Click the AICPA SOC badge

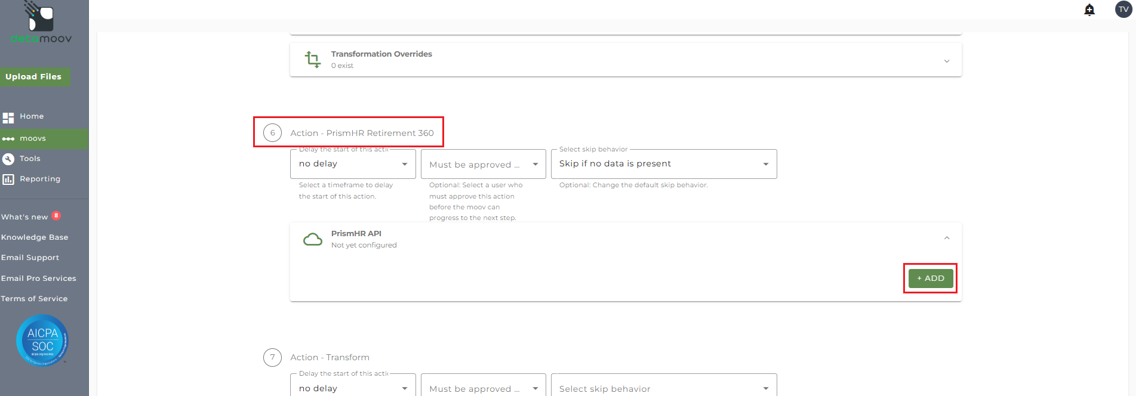click(42, 341)
